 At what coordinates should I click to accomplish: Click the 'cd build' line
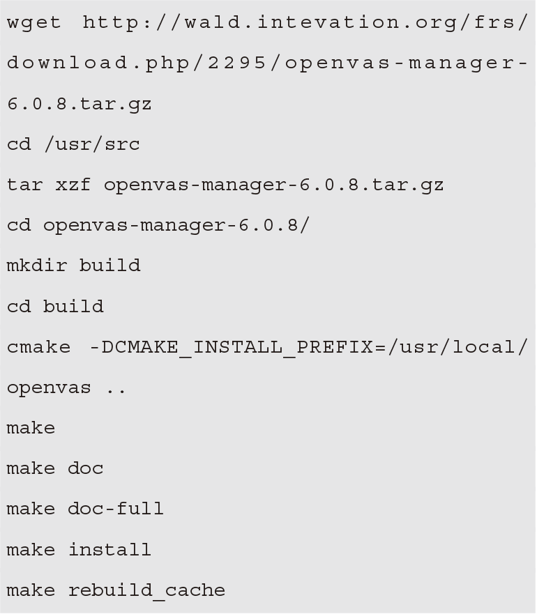click(55, 306)
